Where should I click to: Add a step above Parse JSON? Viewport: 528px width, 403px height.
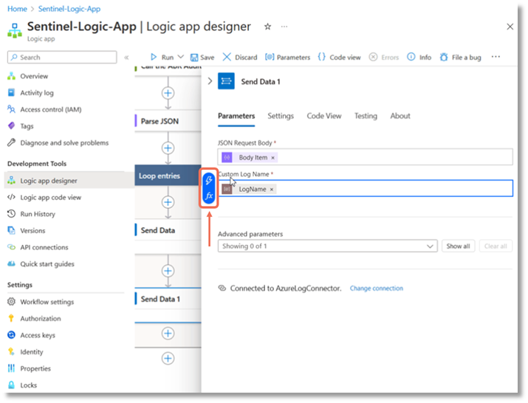(x=168, y=93)
